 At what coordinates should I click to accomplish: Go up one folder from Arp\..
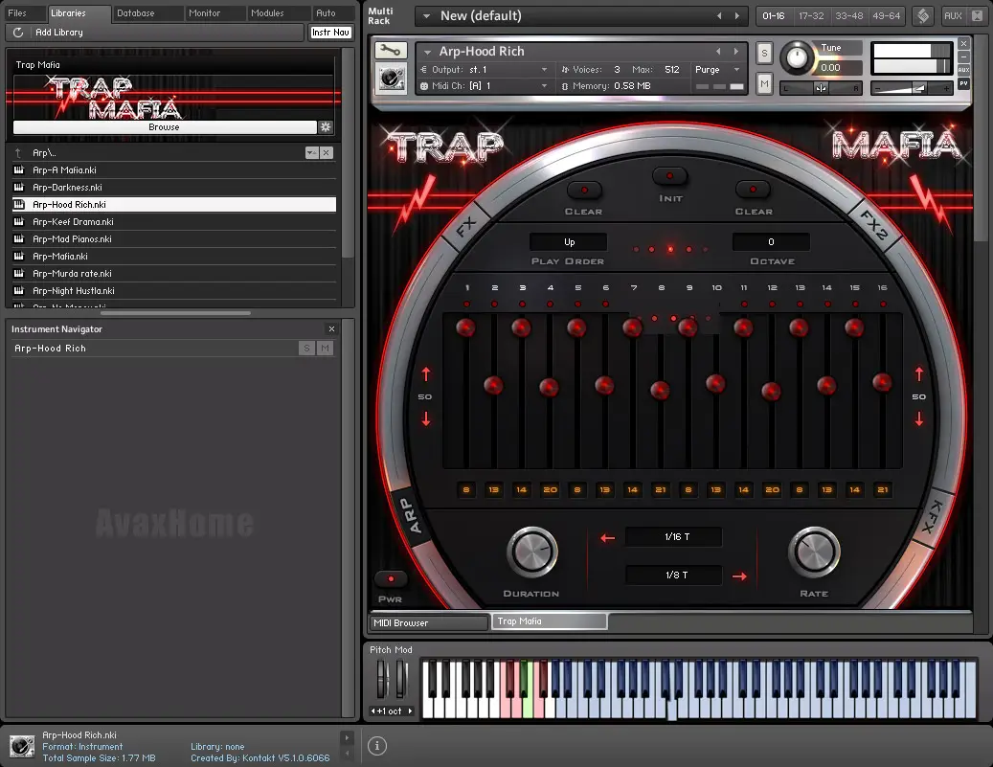click(18, 152)
